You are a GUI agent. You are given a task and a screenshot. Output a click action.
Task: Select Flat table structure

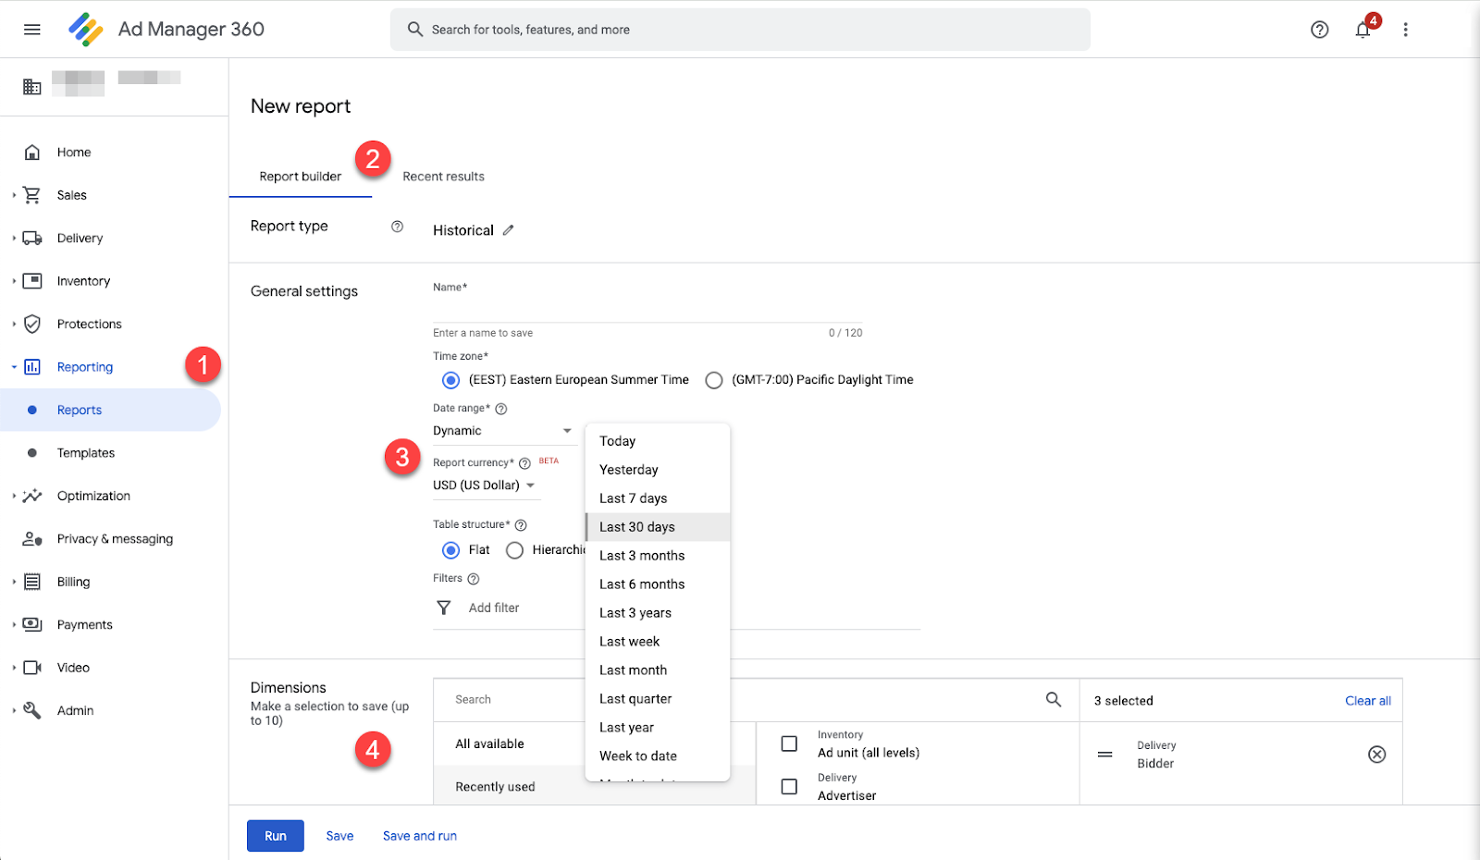(450, 550)
